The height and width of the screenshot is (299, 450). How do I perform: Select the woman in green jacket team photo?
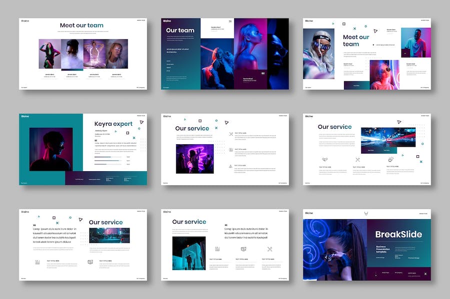(x=49, y=54)
